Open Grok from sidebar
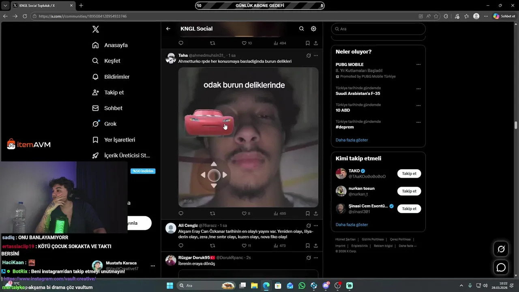 click(x=104, y=124)
